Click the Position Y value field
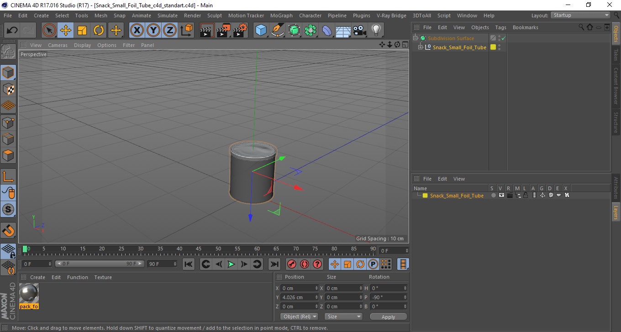The height and width of the screenshot is (332, 621). (300, 297)
